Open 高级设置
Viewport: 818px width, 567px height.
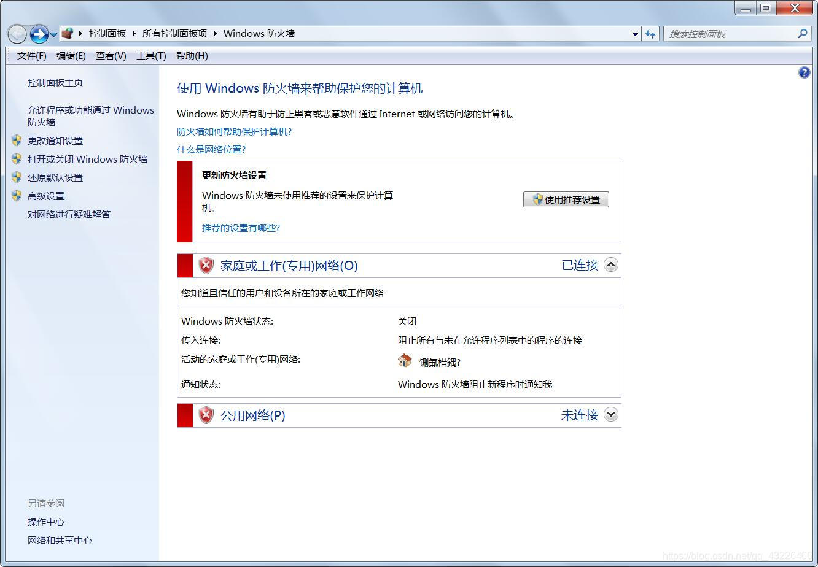46,196
